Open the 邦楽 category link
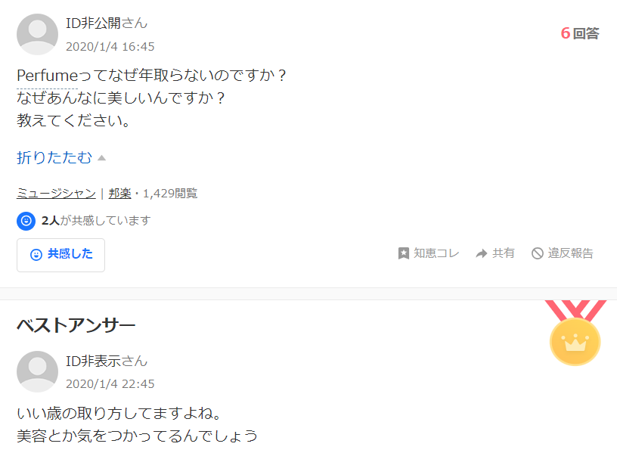Image resolution: width=617 pixels, height=453 pixels. pyautogui.click(x=119, y=194)
